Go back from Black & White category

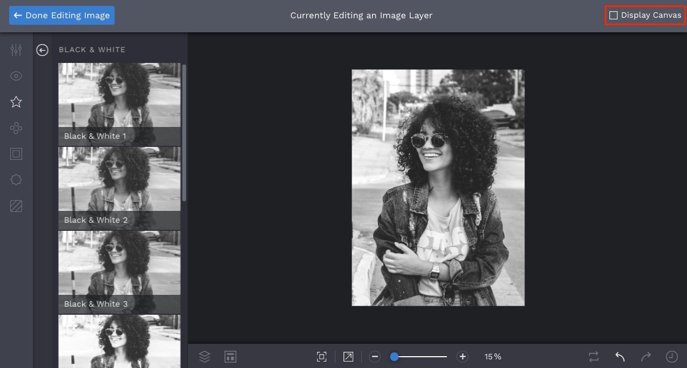click(x=43, y=50)
